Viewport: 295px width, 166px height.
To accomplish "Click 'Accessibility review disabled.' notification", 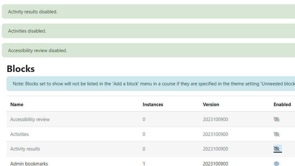I will click(x=148, y=50).
